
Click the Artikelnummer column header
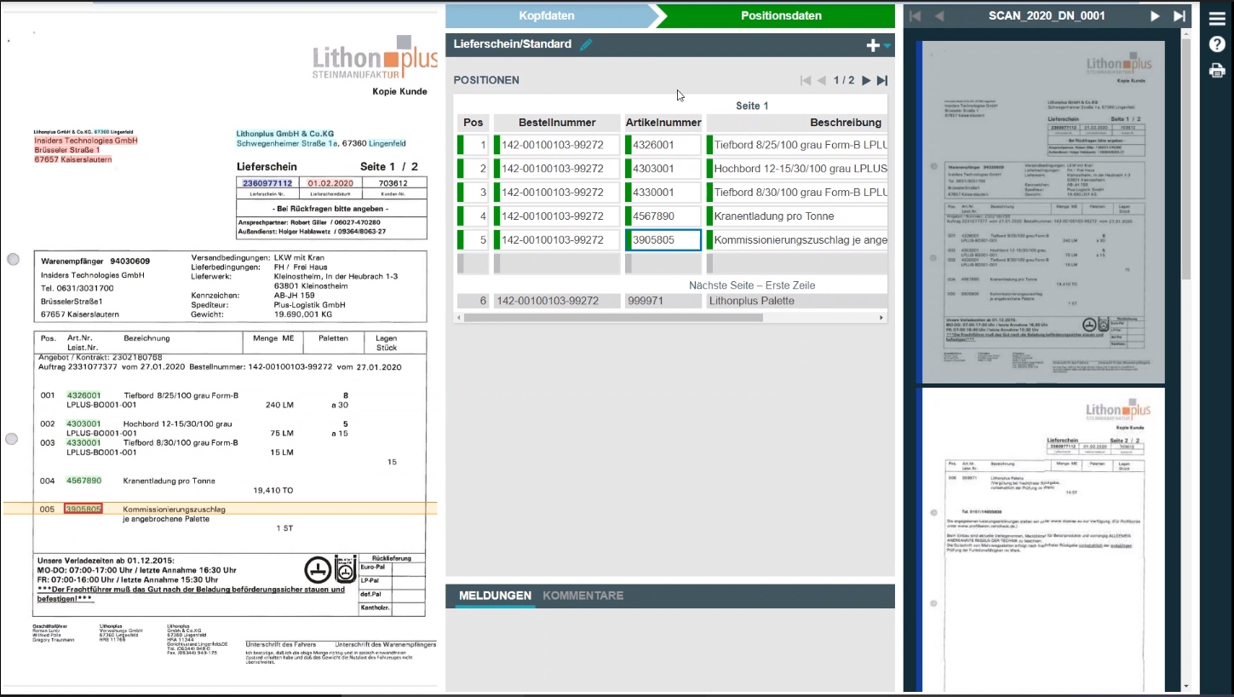coord(663,123)
